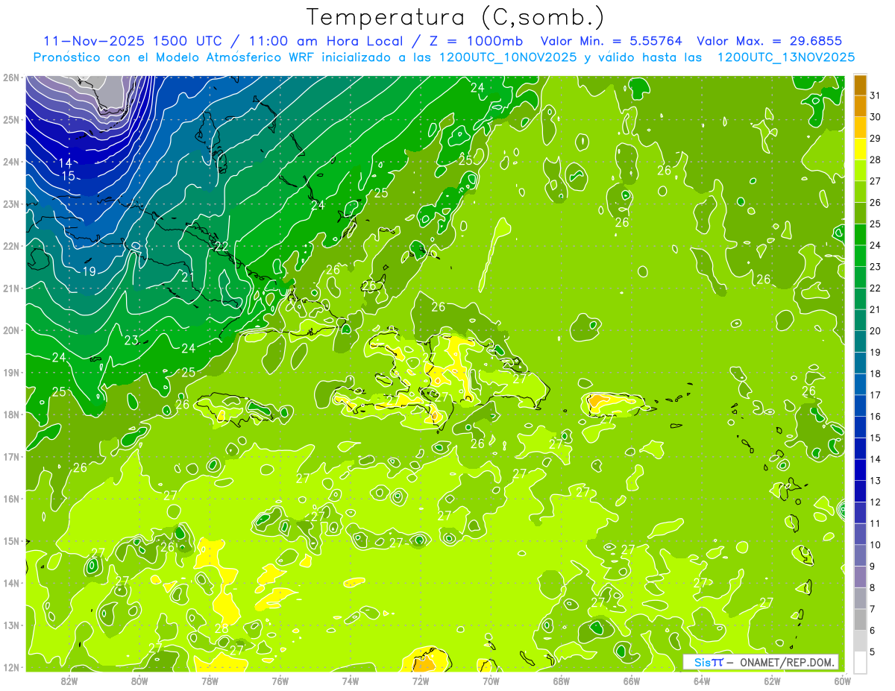Click the 26N latitude axis label
The image size is (895, 691).
(11, 78)
